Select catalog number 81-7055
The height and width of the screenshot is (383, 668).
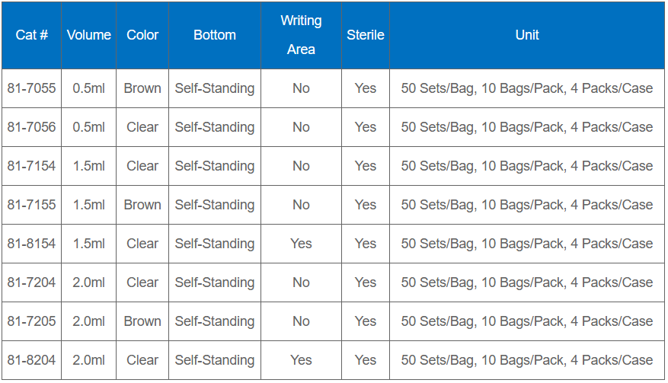point(31,88)
